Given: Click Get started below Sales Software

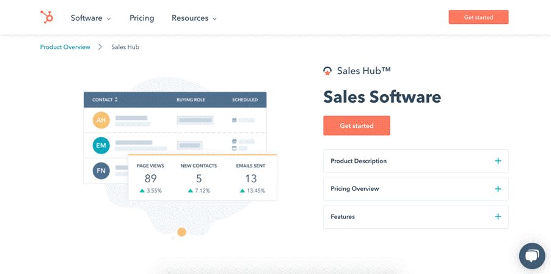Looking at the screenshot, I should click(x=357, y=125).
